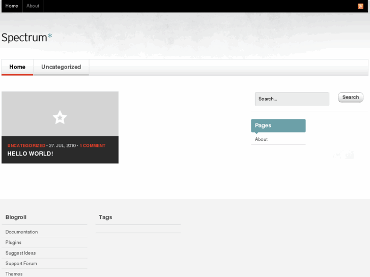Click the Spectrum site logo
Image resolution: width=370 pixels, height=277 pixels.
[26, 37]
